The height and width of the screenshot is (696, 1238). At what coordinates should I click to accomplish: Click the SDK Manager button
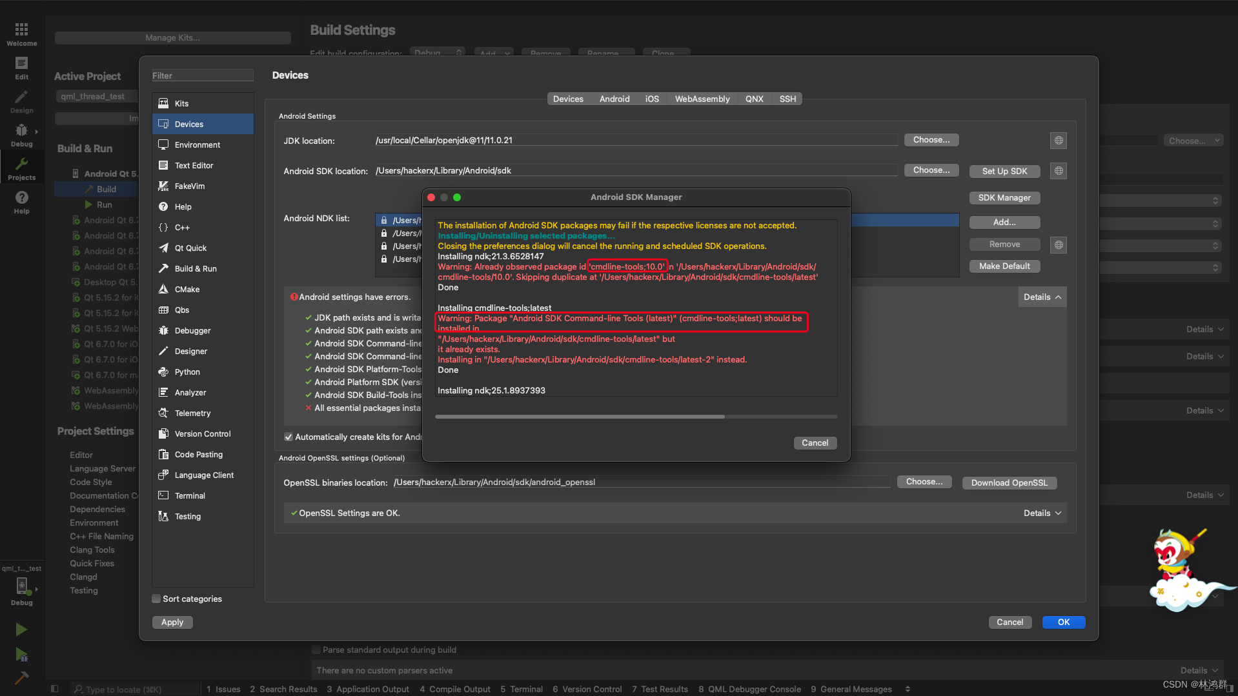coord(1004,198)
